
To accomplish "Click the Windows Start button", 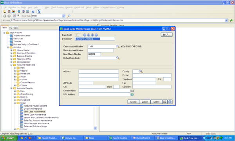I will tap(9, 138).
